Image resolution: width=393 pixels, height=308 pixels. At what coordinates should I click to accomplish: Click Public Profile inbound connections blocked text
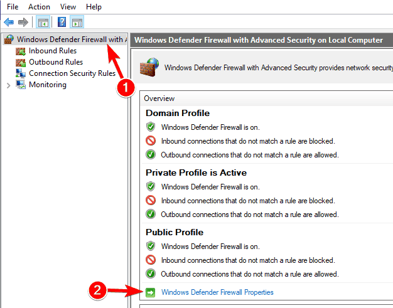(248, 260)
